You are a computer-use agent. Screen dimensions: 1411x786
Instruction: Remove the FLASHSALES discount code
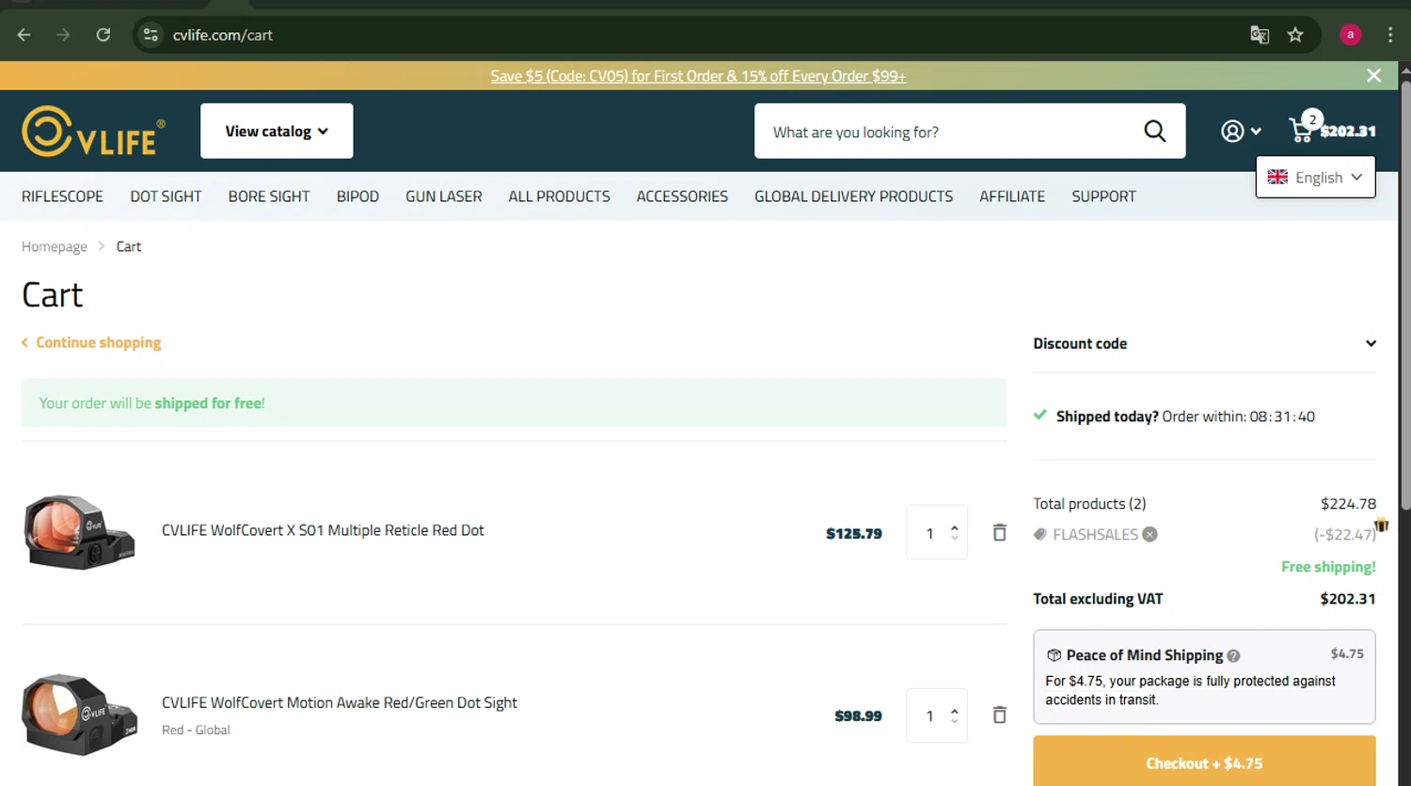[1149, 534]
